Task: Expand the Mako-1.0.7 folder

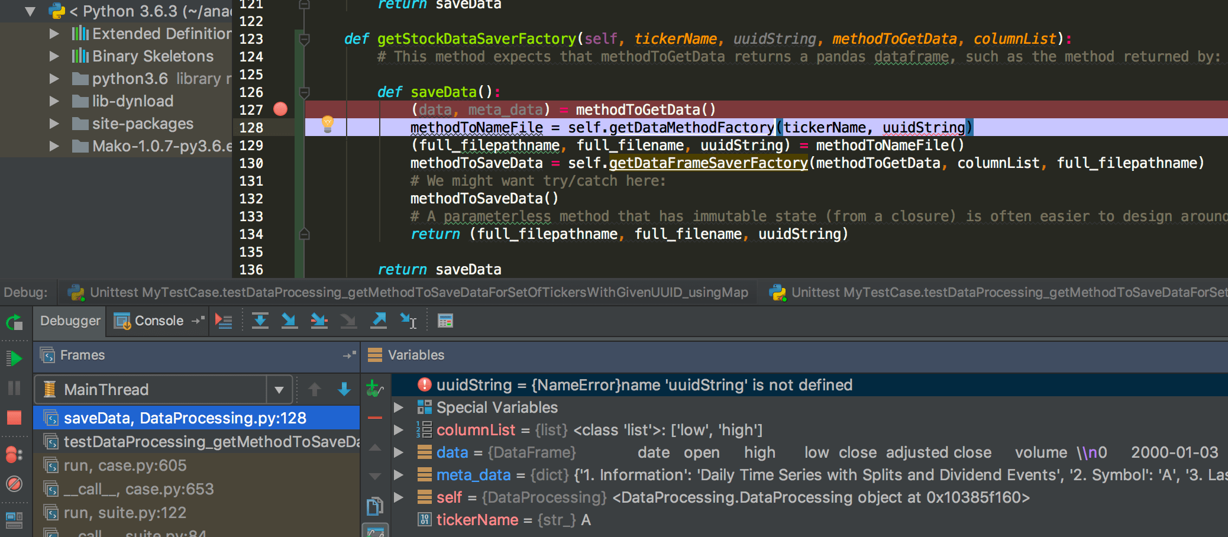Action: [54, 146]
